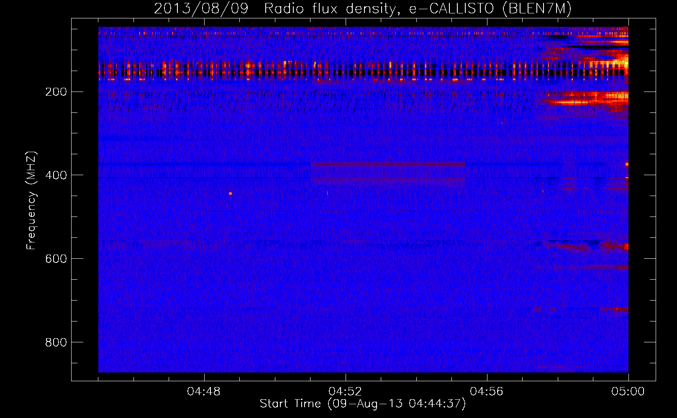Click the 04:56 time tick label
This screenshot has height=418, width=677.
coord(487,392)
